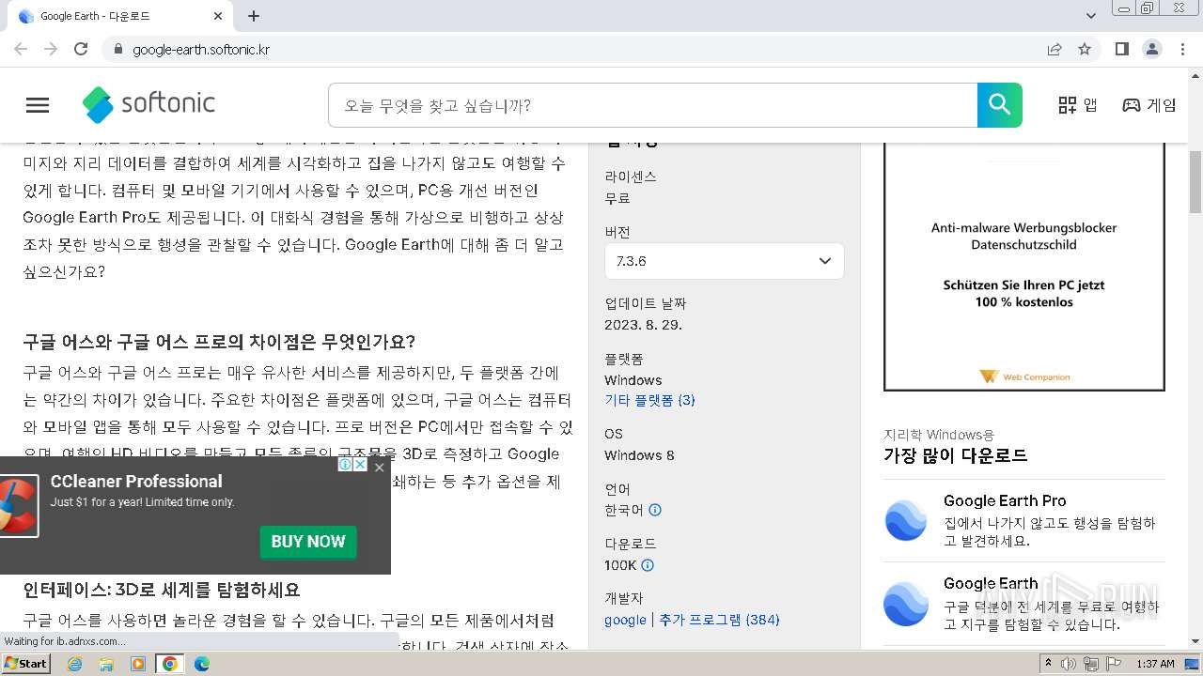Click the info icon next to 한국어
This screenshot has height=676, width=1203.
point(655,510)
